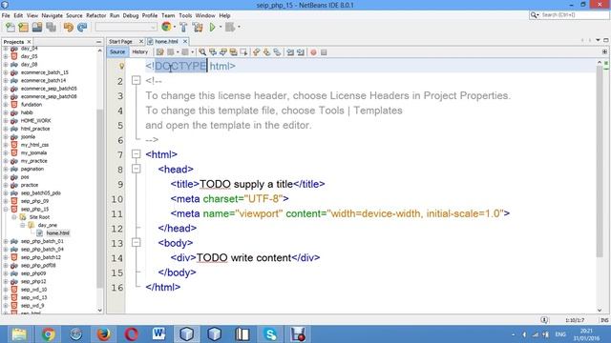This screenshot has width=611, height=343.
Task: Collapse the comment fold on line 2
Action: [136, 80]
